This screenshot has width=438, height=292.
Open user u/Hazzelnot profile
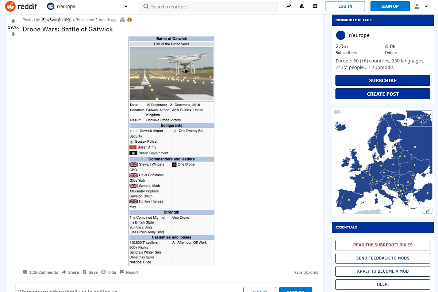click(x=84, y=20)
